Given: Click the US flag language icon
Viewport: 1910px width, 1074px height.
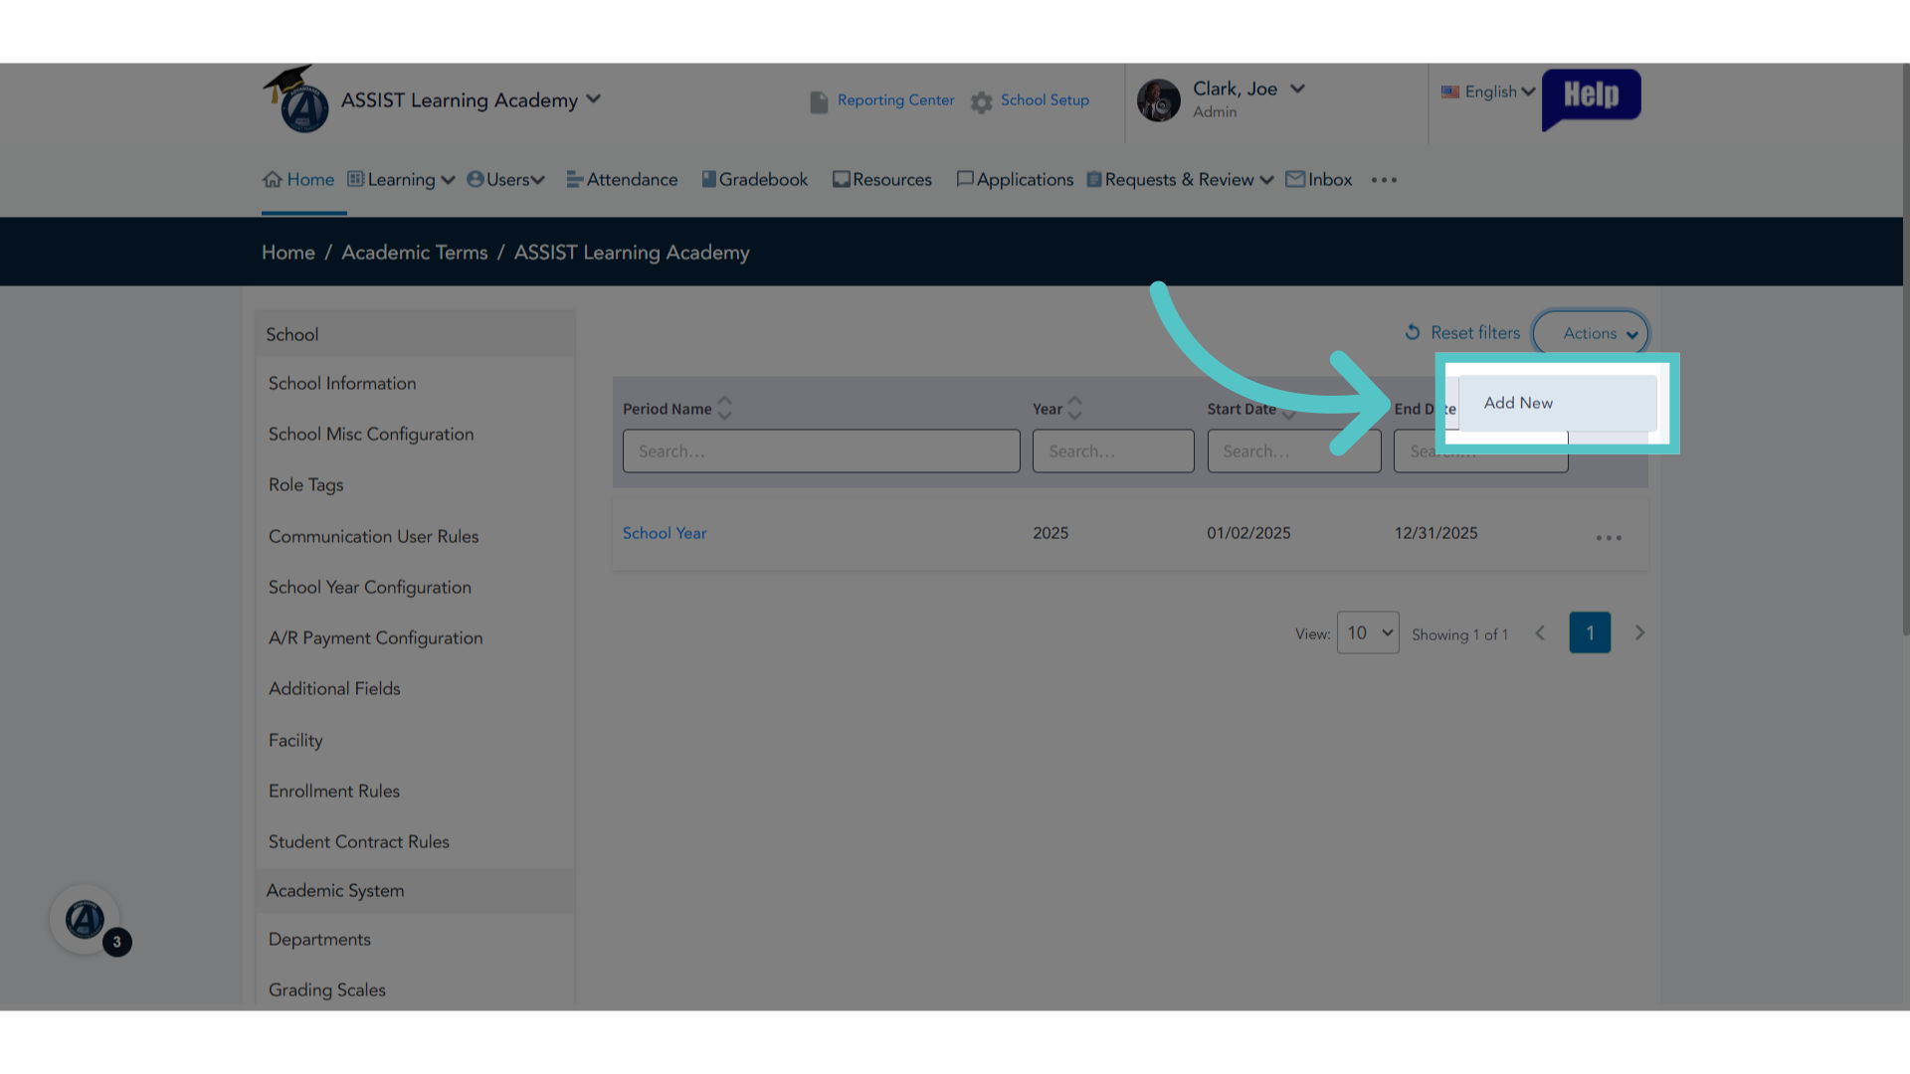Looking at the screenshot, I should click(1450, 91).
